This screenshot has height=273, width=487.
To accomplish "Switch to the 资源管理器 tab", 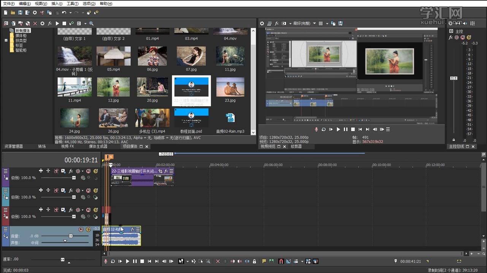I will [14, 146].
